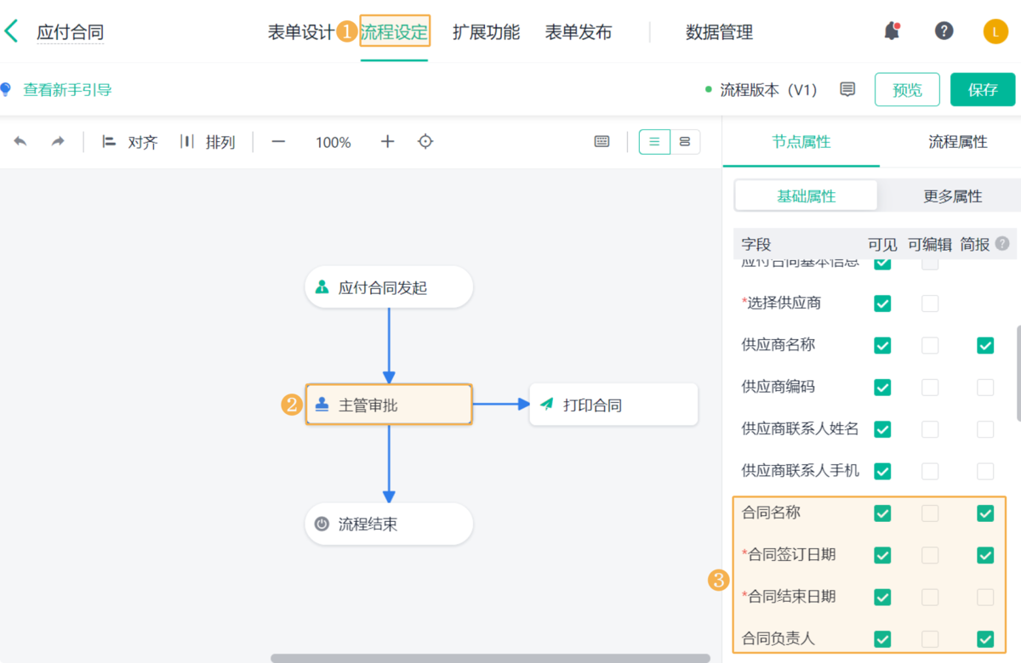Image resolution: width=1021 pixels, height=663 pixels.
Task: Zoom out with the minus icon
Action: tap(278, 142)
